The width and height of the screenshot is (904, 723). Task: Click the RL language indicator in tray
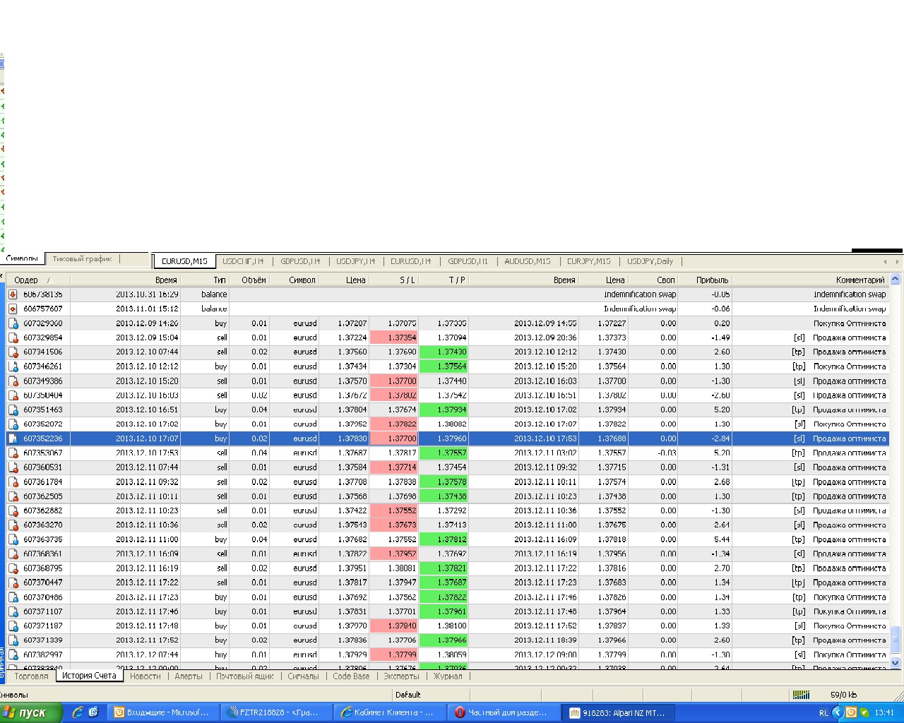[x=823, y=713]
